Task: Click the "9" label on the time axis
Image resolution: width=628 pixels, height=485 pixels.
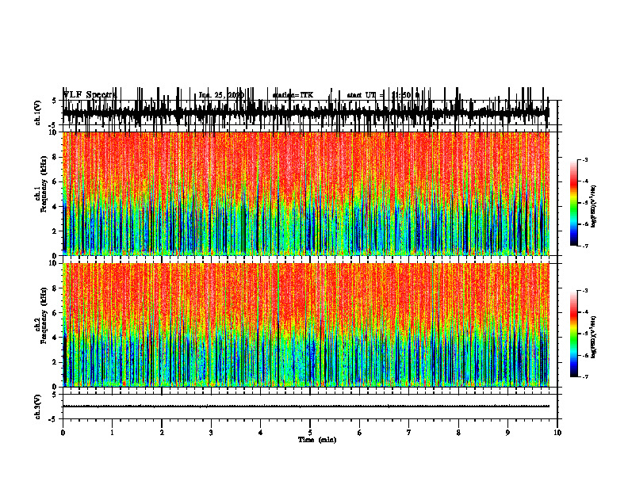Action: [507, 433]
